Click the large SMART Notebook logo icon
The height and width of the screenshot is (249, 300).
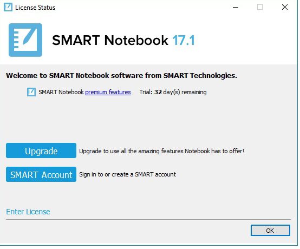(x=25, y=40)
